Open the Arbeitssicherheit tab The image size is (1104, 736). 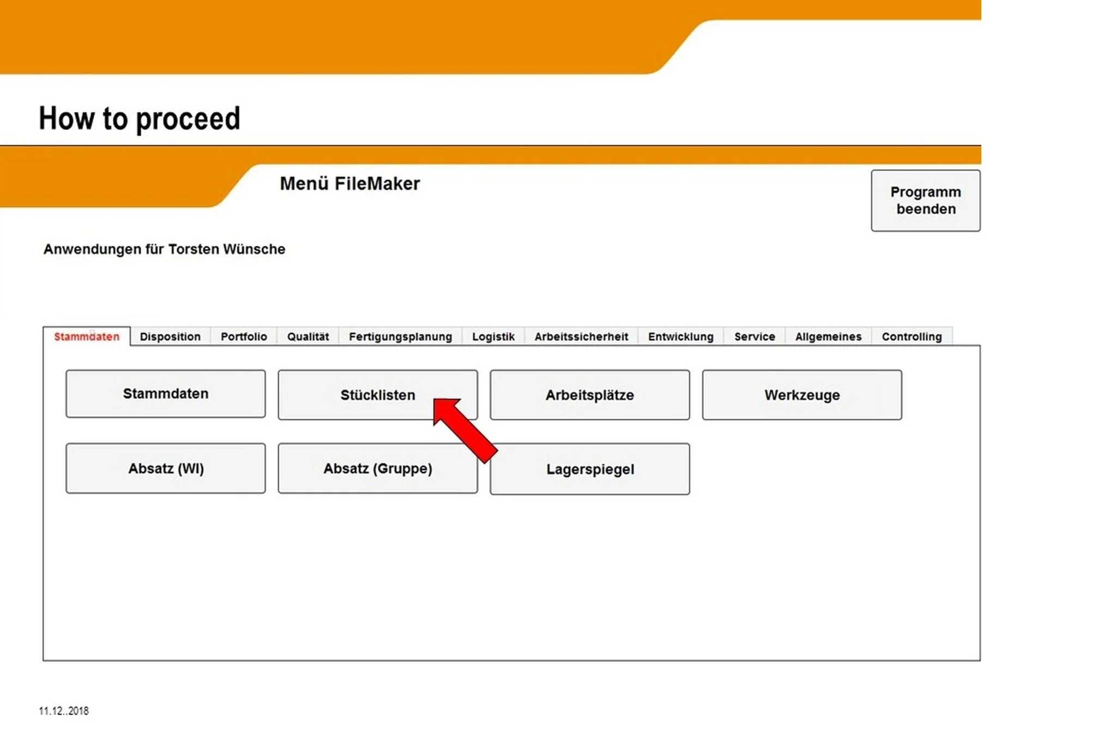click(x=581, y=336)
